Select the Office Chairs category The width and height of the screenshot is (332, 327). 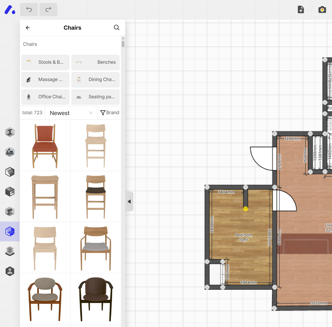(45, 97)
